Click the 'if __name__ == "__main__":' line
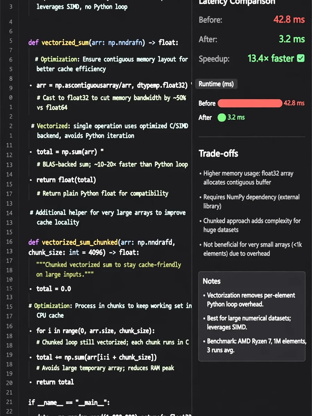312x416 pixels. point(69,402)
